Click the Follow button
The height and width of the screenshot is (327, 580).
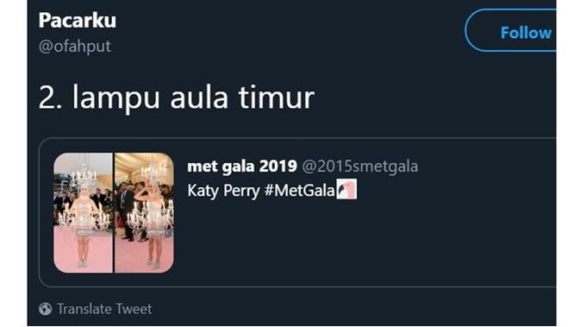click(511, 30)
